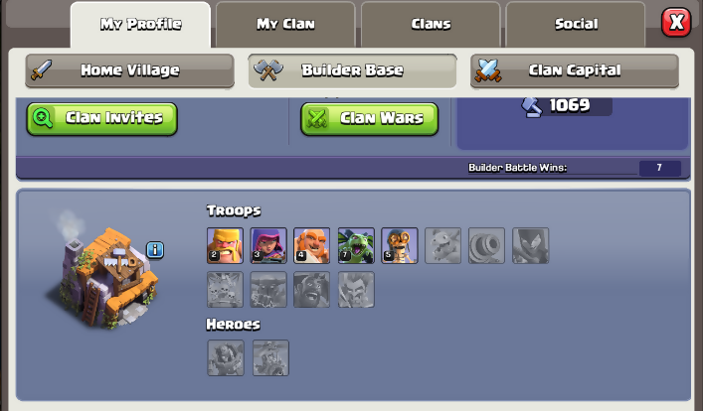Open Clan Invites
The width and height of the screenshot is (703, 411).
click(102, 119)
